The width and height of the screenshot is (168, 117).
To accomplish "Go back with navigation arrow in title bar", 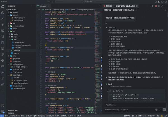I will click(49, 2).
